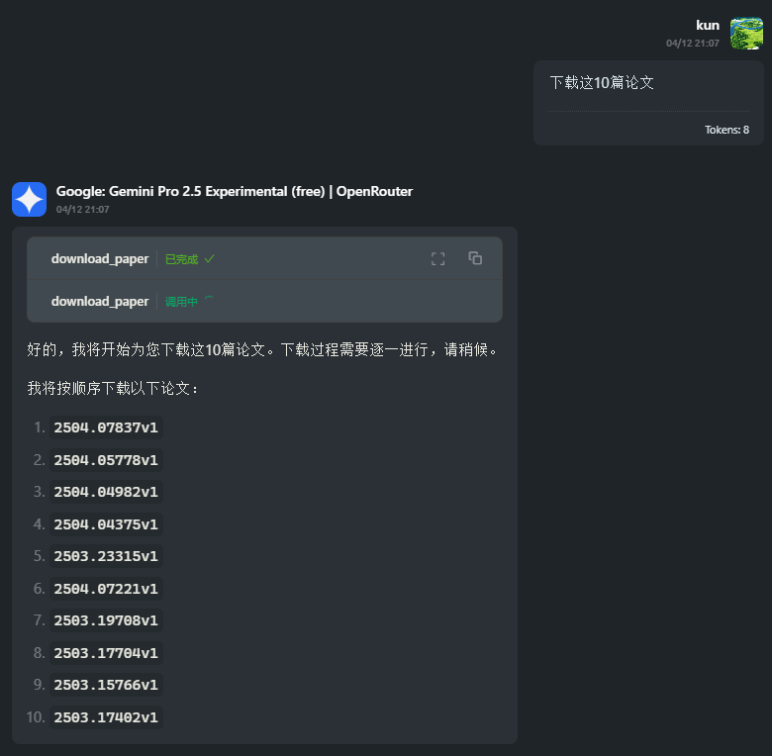Click paper ID 2503.17704v1
This screenshot has height=756, width=772.
[106, 653]
